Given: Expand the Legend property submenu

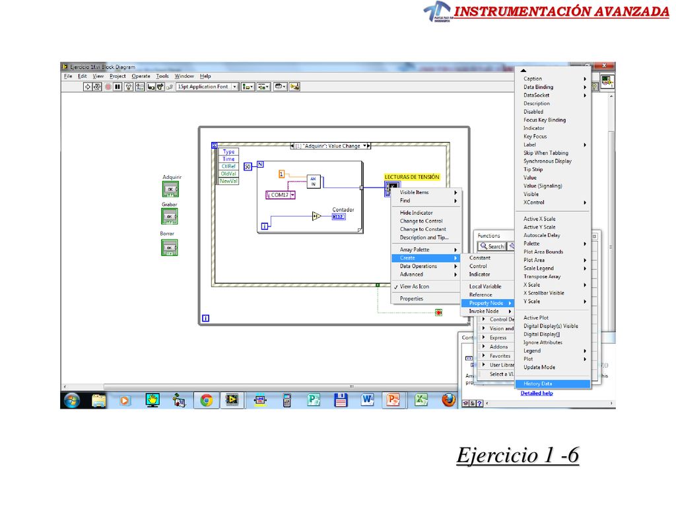Looking at the screenshot, I should (x=553, y=351).
